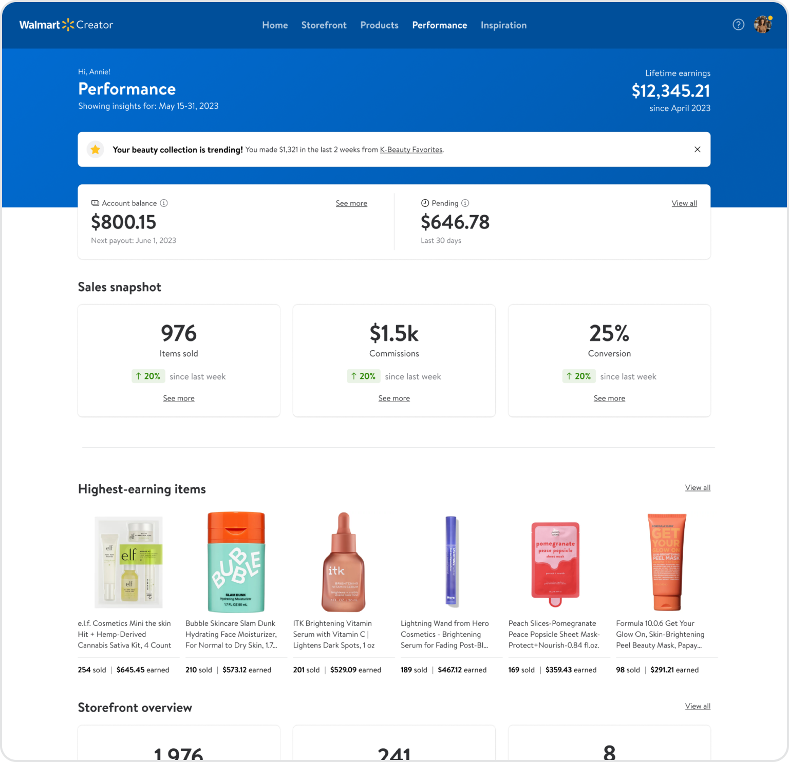Show Account balance info tooltip icon
The image size is (789, 762).
pos(164,203)
